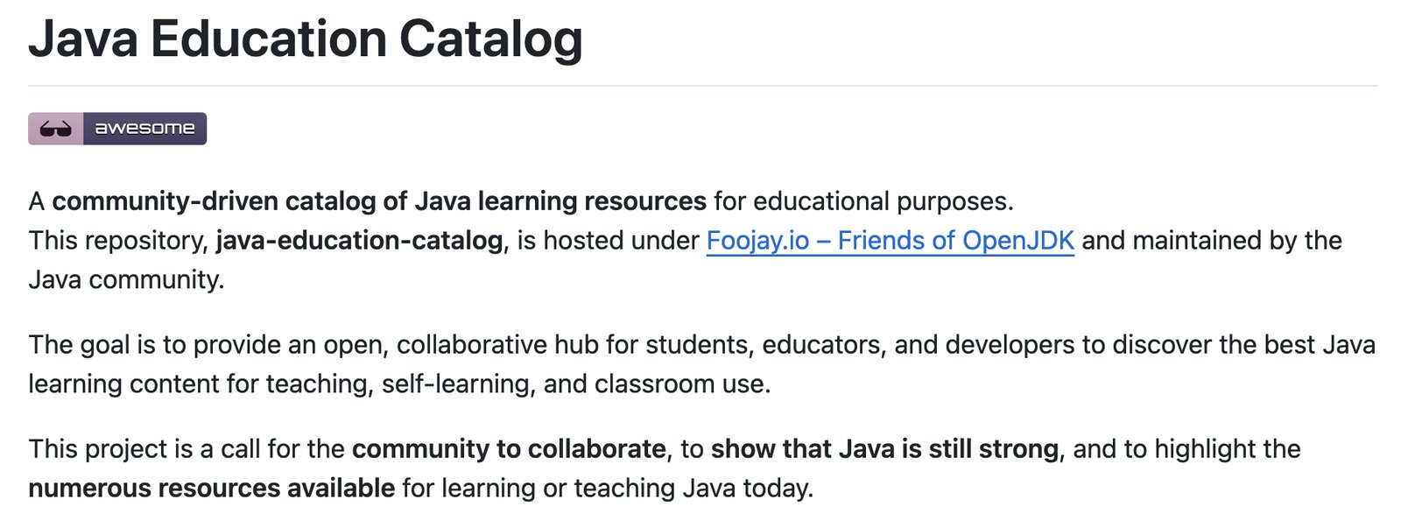
Task: Click bold phrase "community to collaborate"
Action: click(509, 448)
